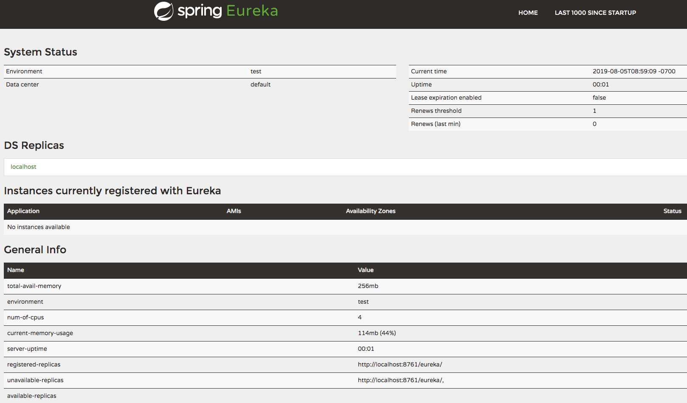
Task: Click the No instances available row
Action: click(39, 227)
